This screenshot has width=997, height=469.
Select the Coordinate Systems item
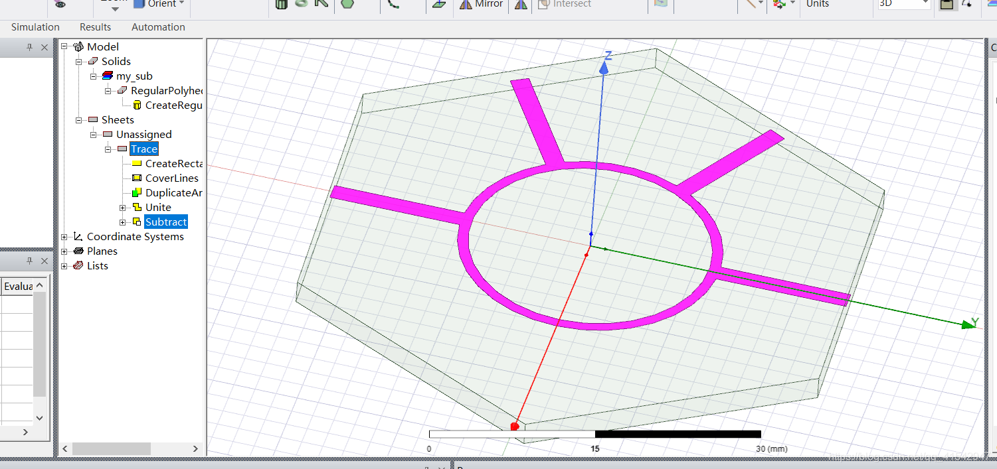point(136,236)
